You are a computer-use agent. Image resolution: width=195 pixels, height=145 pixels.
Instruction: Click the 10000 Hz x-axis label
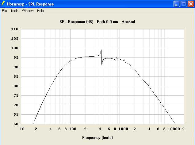[174, 129]
